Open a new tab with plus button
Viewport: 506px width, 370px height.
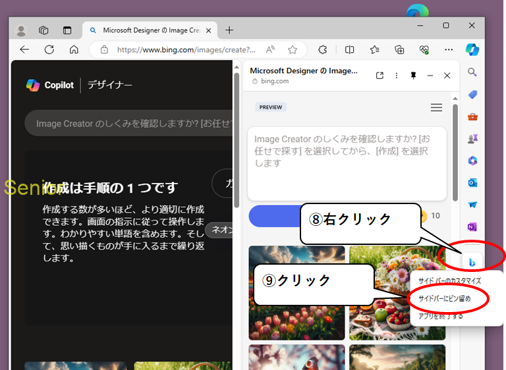pyautogui.click(x=229, y=30)
